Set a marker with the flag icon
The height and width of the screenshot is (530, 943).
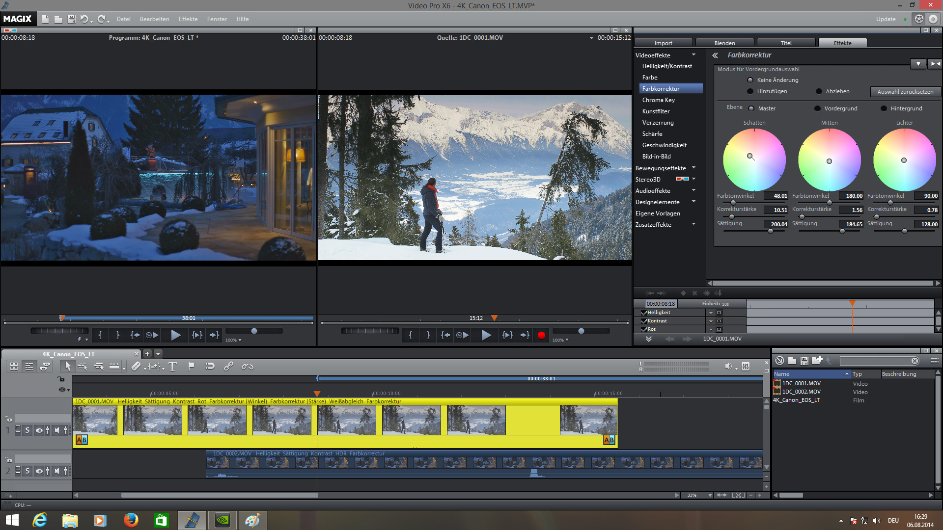pyautogui.click(x=192, y=366)
